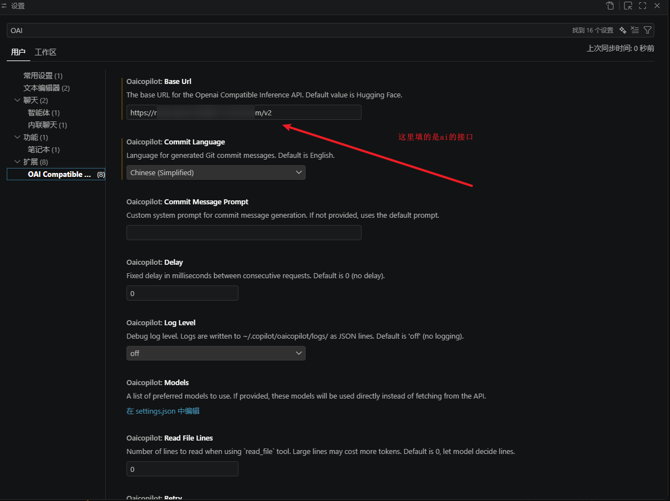
Task: Open the Log Level dropdown set to off
Action: (x=216, y=353)
